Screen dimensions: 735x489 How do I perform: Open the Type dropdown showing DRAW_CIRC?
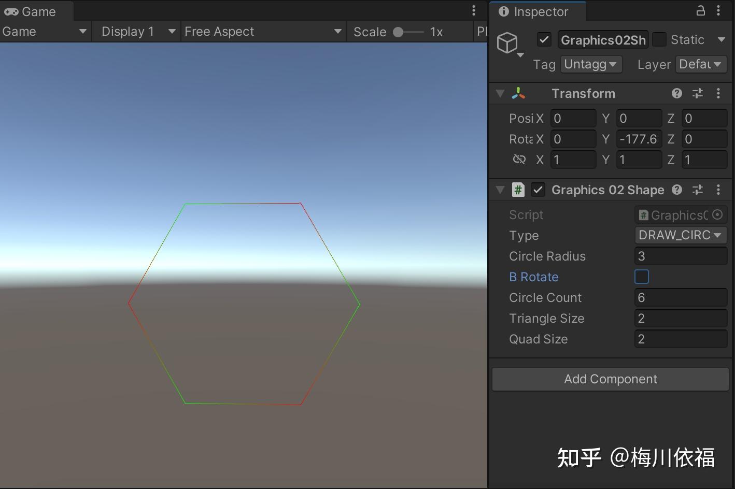(x=681, y=235)
